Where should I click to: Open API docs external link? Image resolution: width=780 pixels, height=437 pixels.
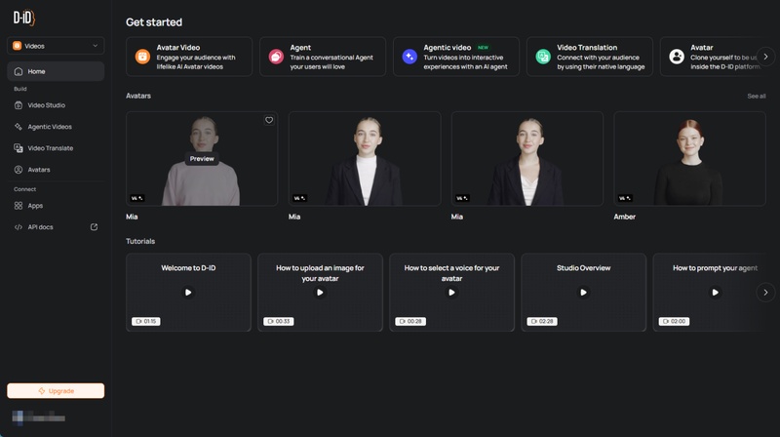[56, 227]
